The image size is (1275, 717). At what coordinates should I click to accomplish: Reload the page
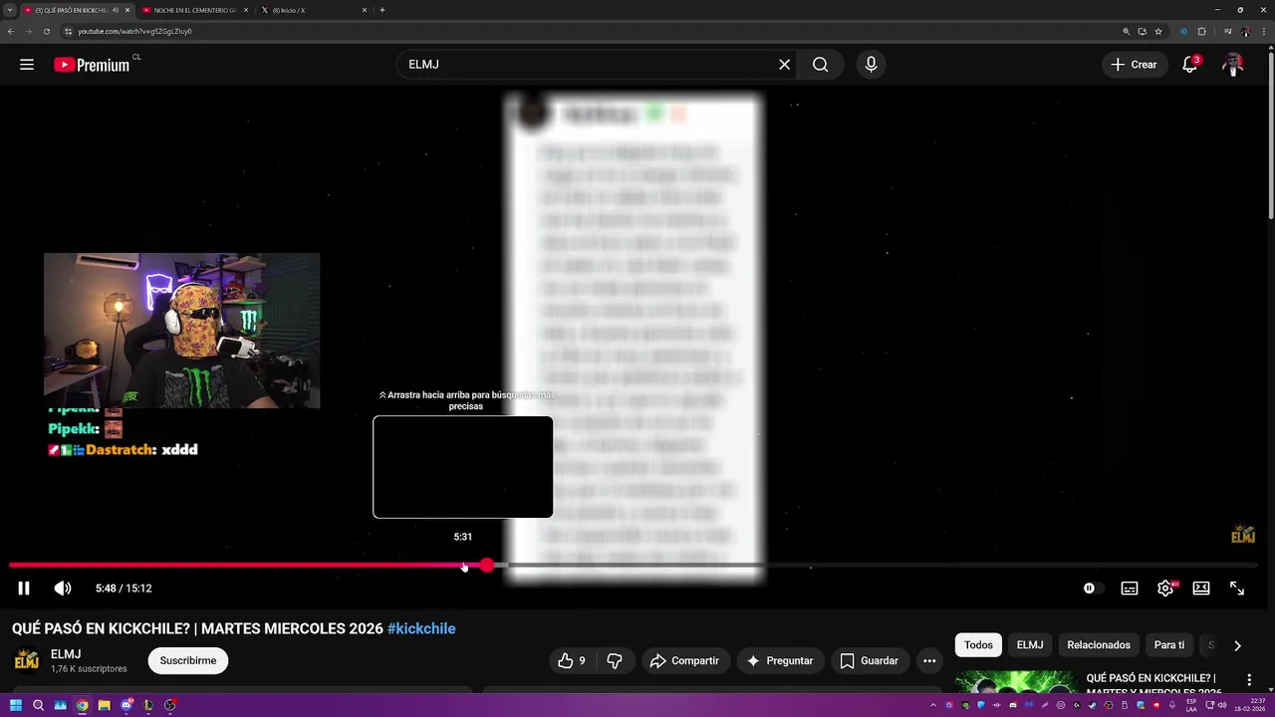(46, 31)
